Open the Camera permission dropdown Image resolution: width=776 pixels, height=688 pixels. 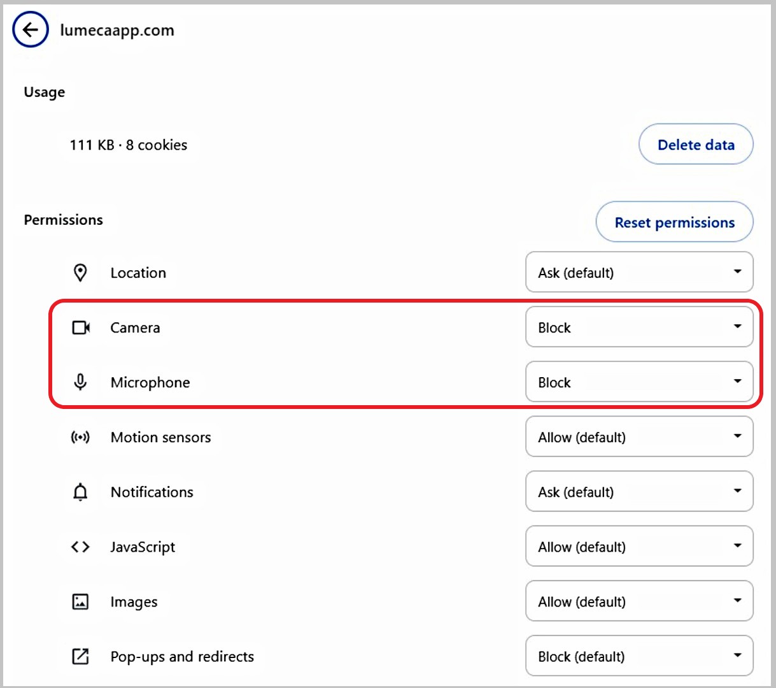638,327
